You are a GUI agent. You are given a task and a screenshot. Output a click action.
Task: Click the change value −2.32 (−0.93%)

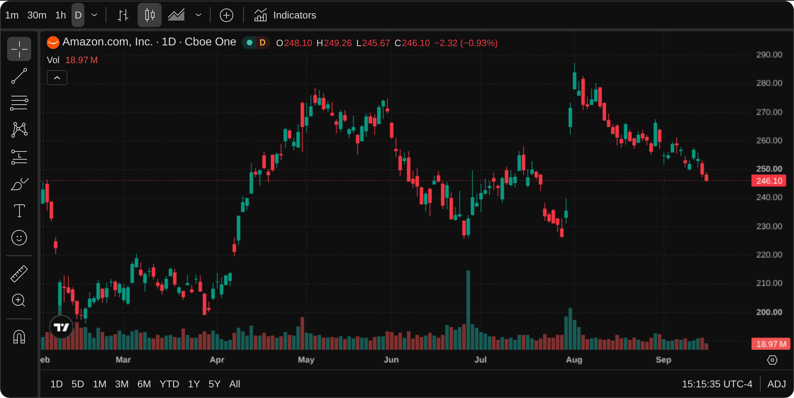[466, 43]
